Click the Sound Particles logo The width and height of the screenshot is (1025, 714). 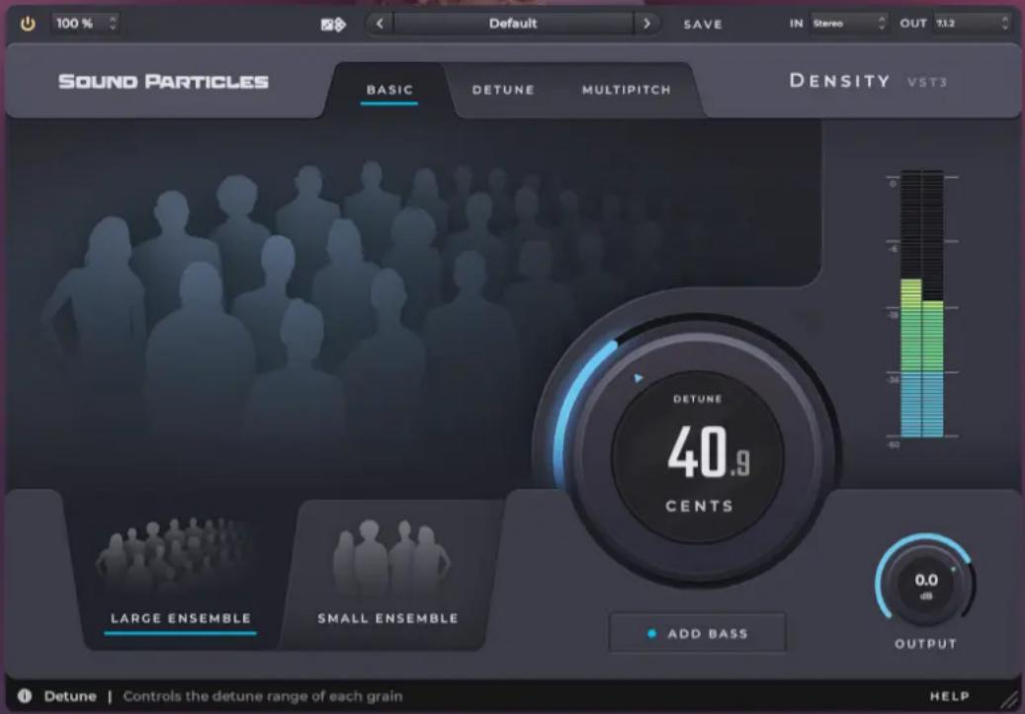[x=163, y=82]
